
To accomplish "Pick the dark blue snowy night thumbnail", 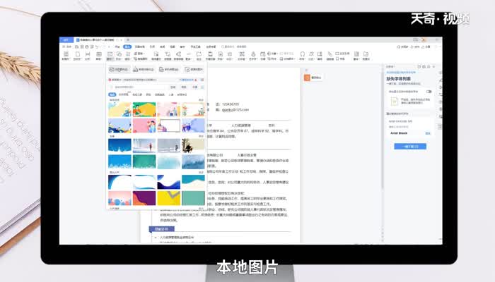I will point(120,146).
